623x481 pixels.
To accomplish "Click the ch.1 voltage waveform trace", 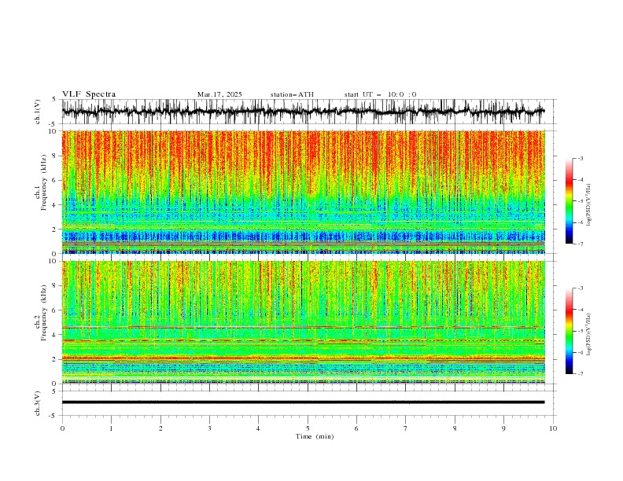I will 303,112.
